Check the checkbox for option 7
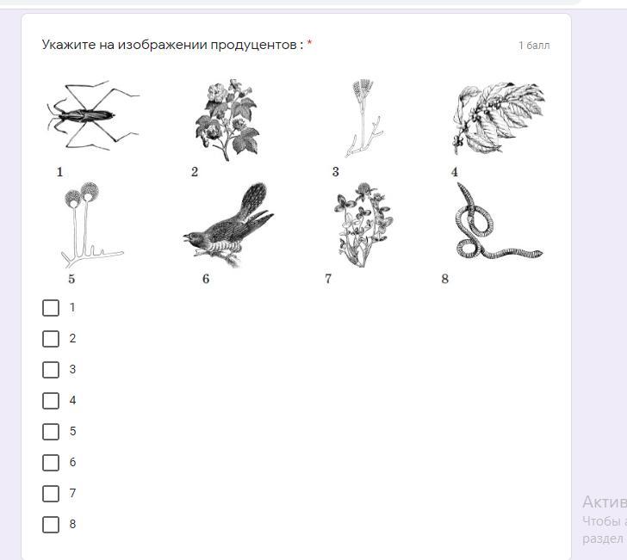 tap(51, 493)
